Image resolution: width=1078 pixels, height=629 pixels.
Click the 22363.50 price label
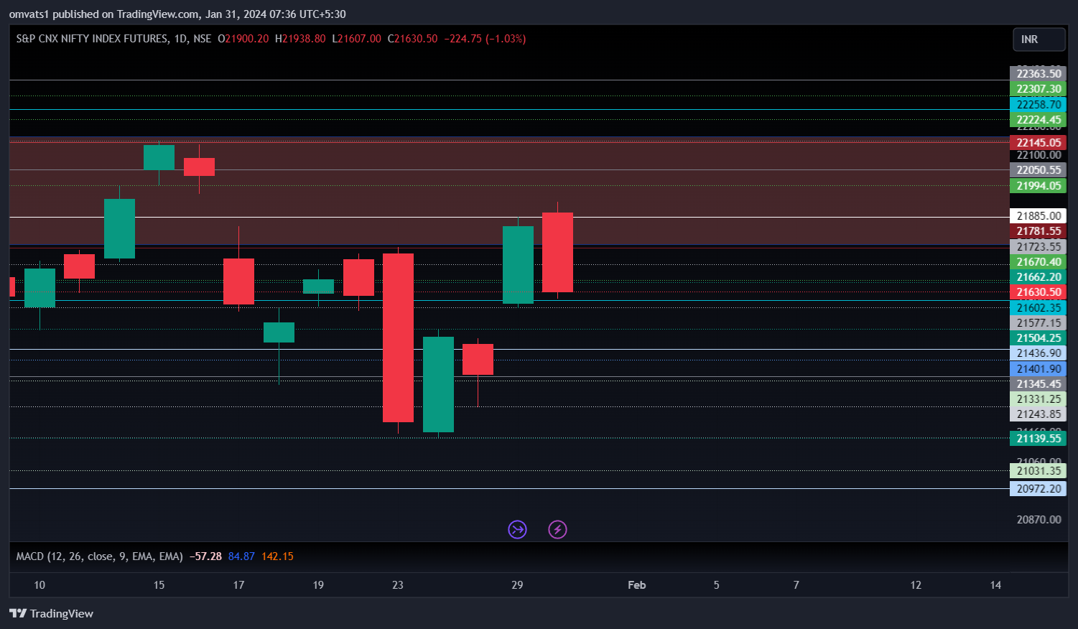[1038, 74]
